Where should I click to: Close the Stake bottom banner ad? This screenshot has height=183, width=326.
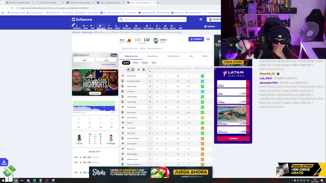211,165
